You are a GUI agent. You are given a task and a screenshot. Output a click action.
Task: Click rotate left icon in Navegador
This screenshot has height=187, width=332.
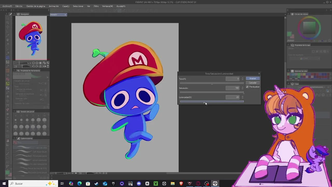point(33,66)
